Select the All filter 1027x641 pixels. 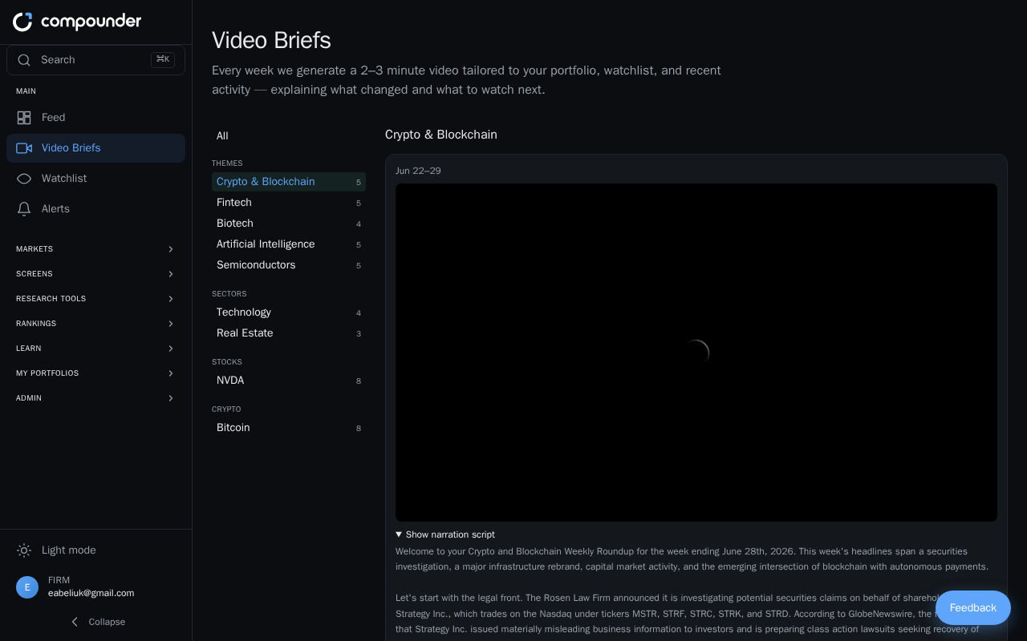click(x=289, y=136)
